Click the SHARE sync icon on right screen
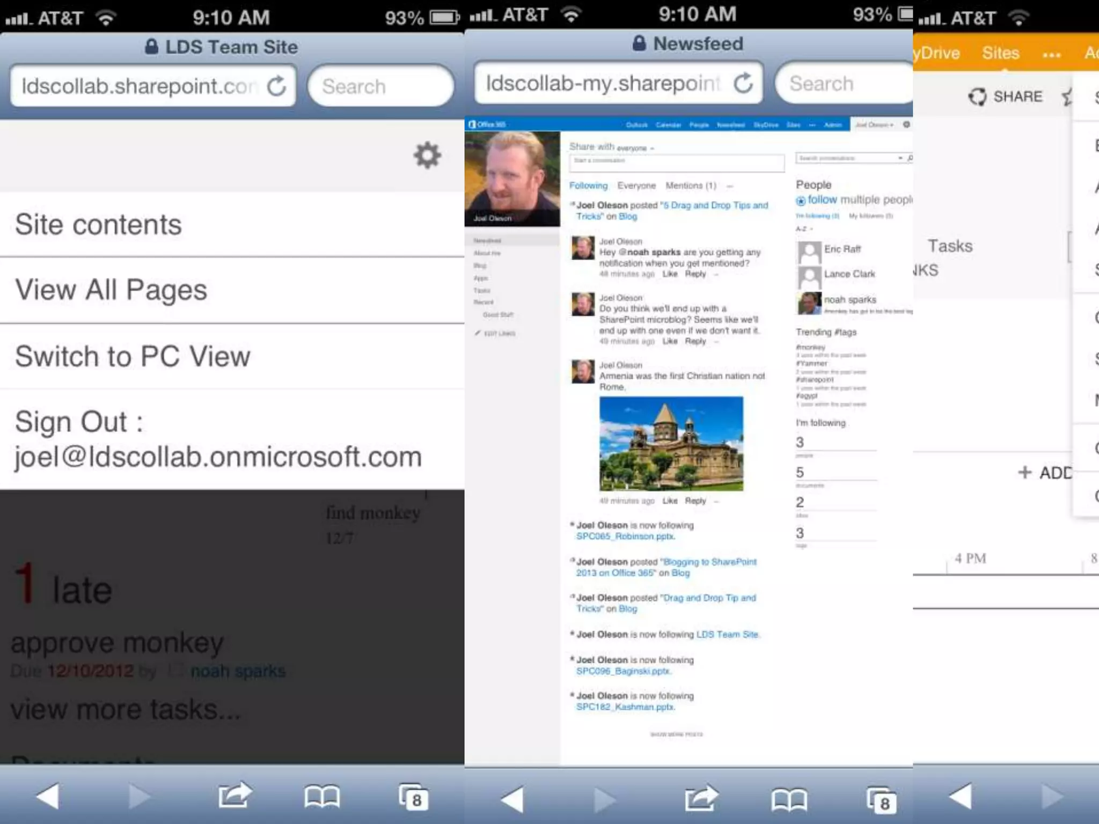Viewport: 1099px width, 824px height. tap(977, 97)
